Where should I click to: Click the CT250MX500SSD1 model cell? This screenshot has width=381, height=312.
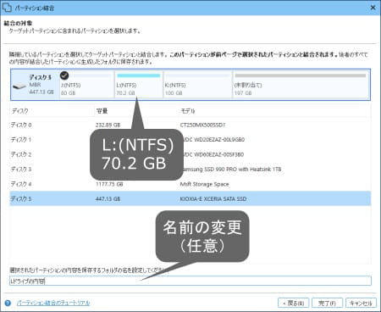coord(202,125)
